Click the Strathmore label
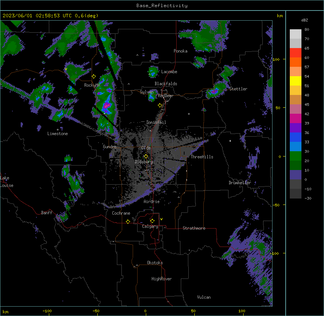Screen dimensions: 324x316 tap(194, 228)
